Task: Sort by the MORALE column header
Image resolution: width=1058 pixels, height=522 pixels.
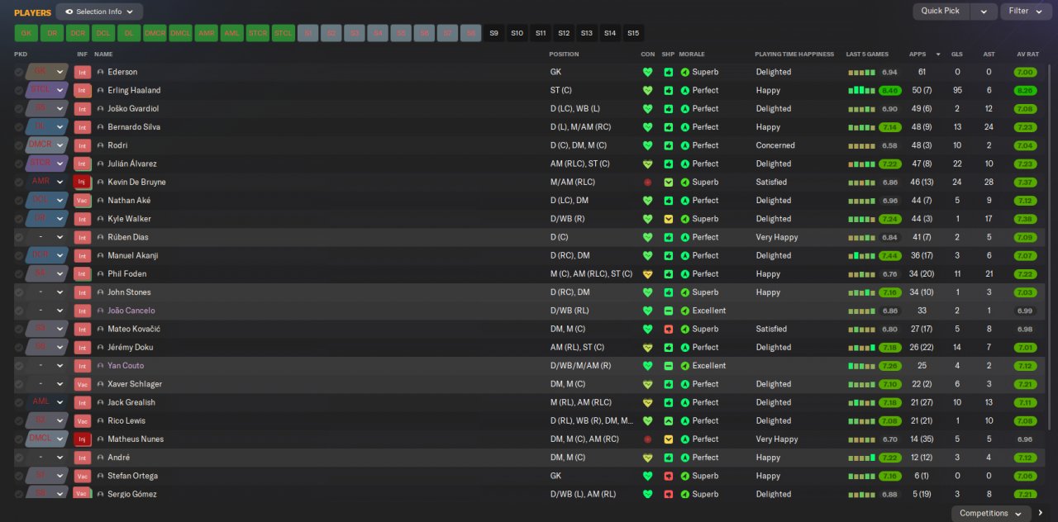Action: [692, 55]
